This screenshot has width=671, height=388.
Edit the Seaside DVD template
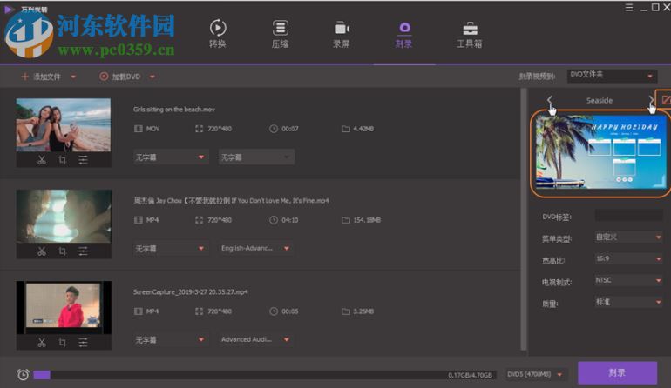(x=666, y=100)
